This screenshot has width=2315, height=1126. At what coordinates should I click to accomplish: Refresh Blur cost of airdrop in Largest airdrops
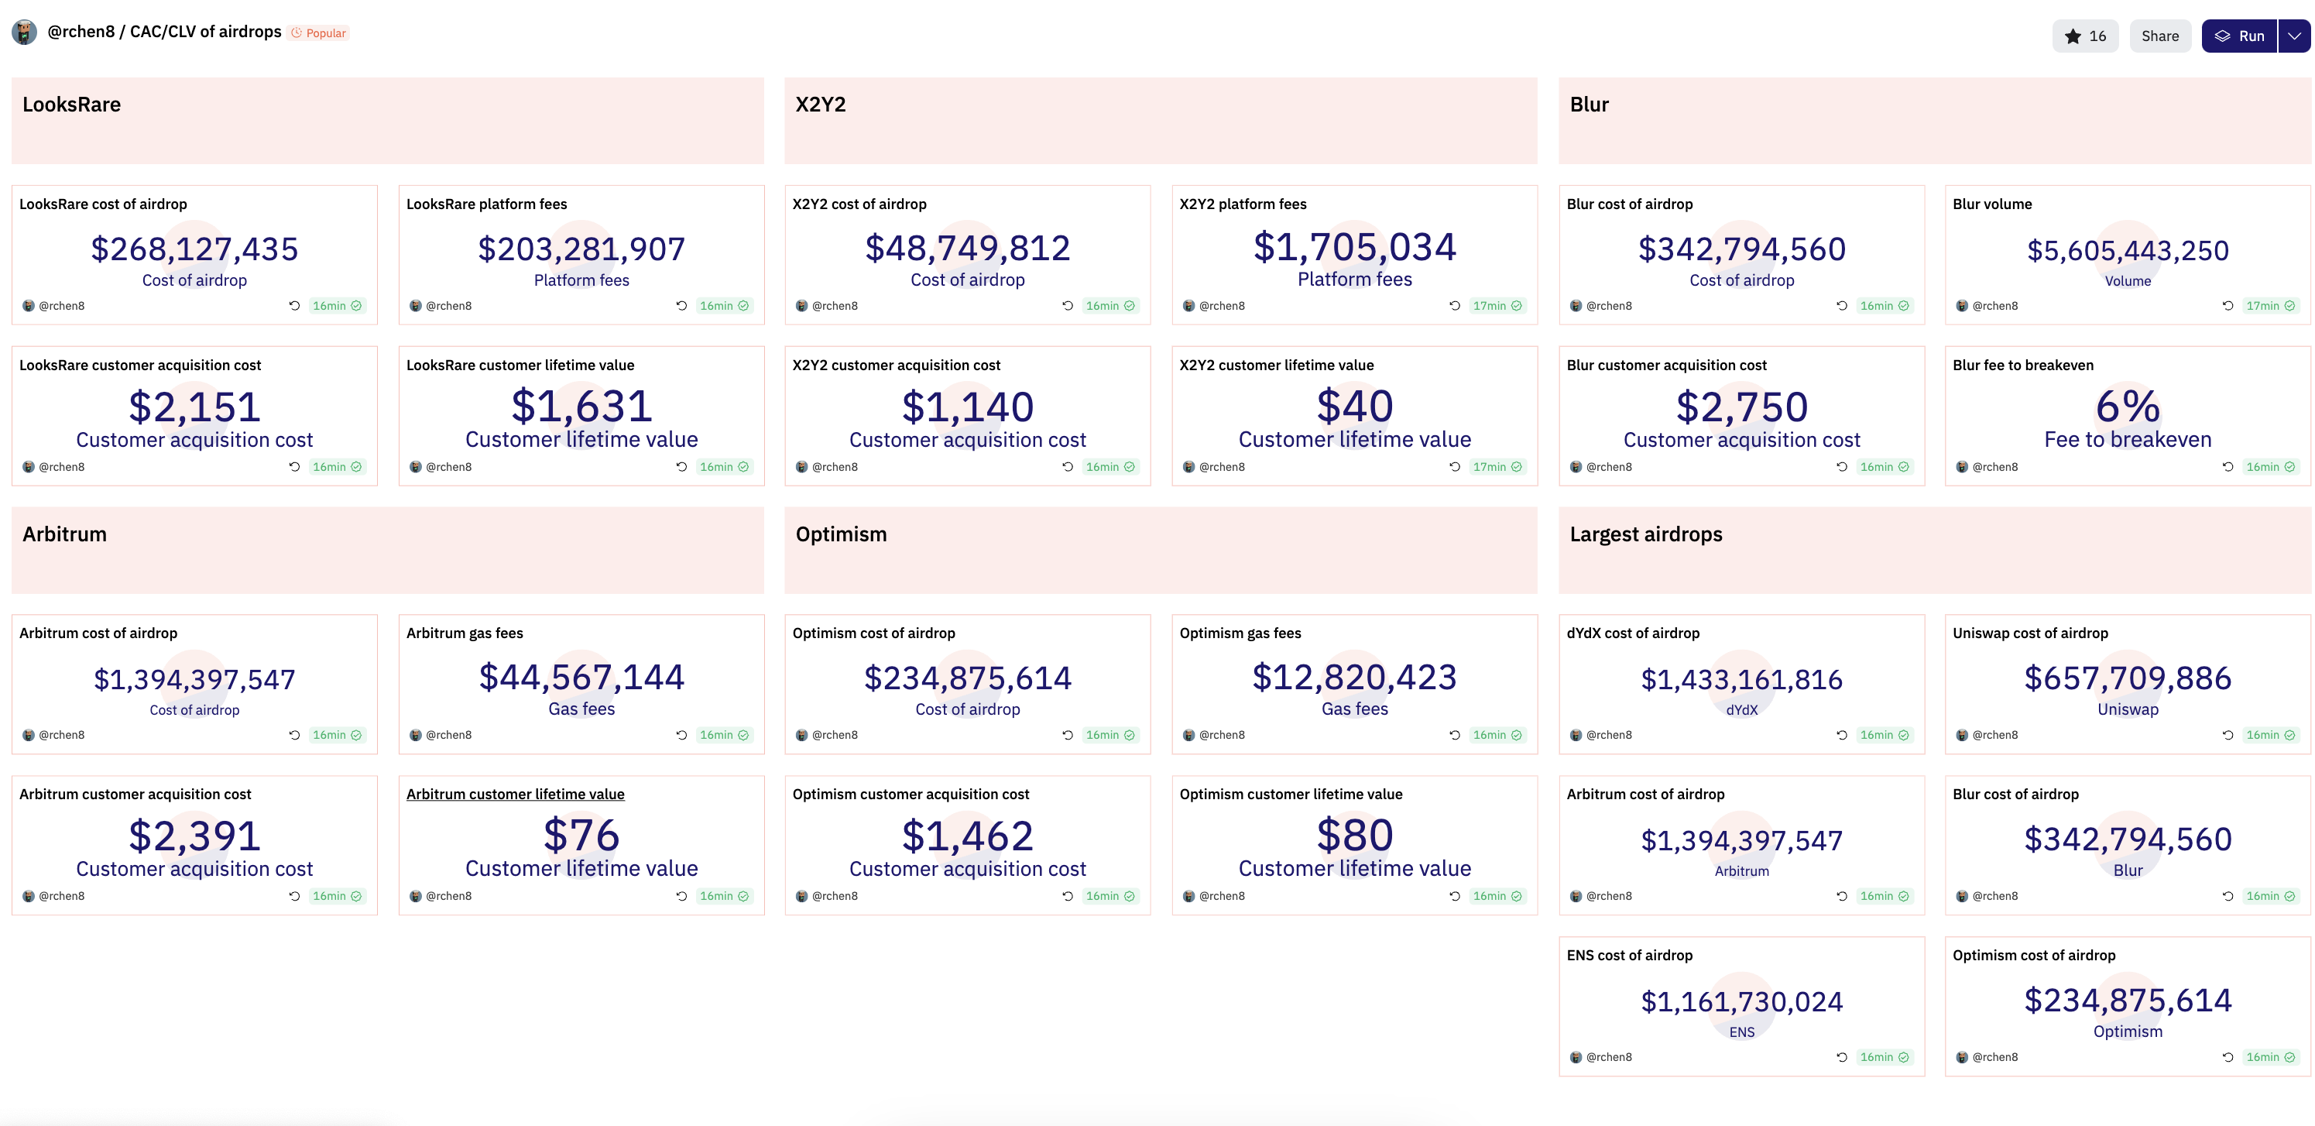point(2228,896)
